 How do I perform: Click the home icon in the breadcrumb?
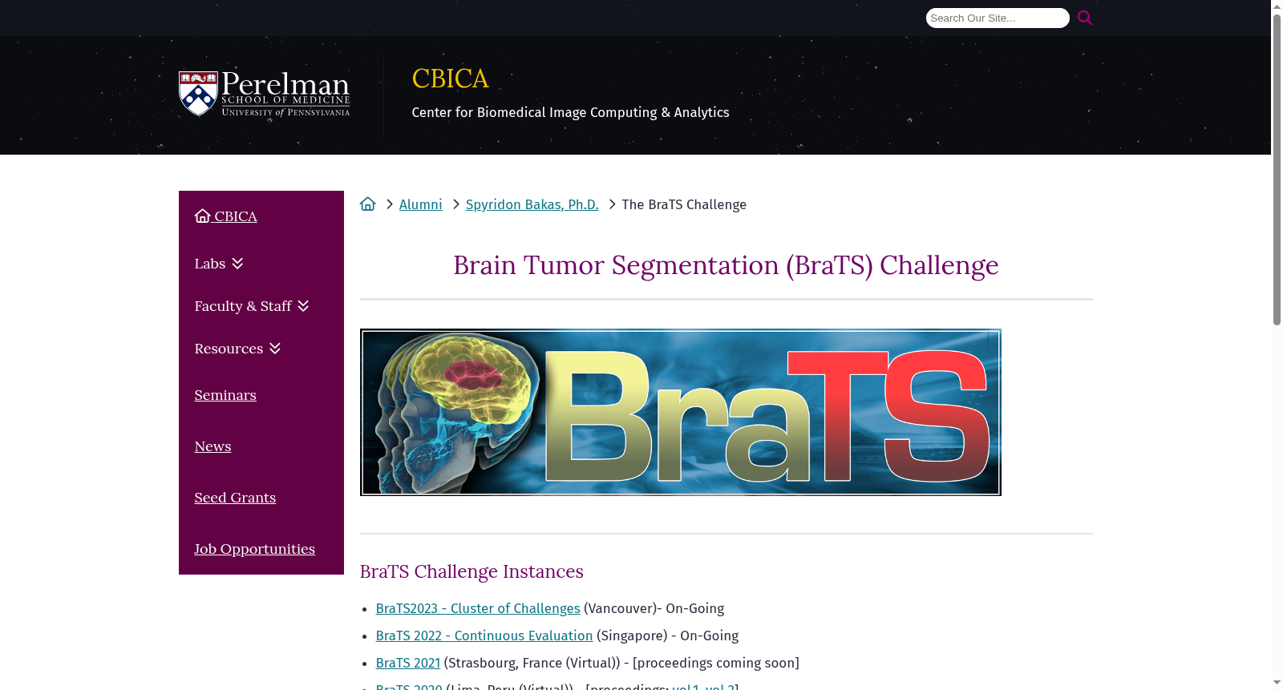point(368,204)
